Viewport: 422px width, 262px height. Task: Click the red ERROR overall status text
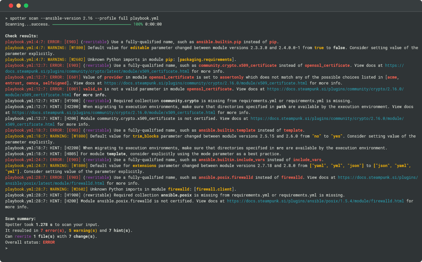point(49,242)
